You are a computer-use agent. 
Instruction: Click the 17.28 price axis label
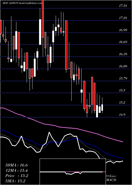tap(123, 18)
